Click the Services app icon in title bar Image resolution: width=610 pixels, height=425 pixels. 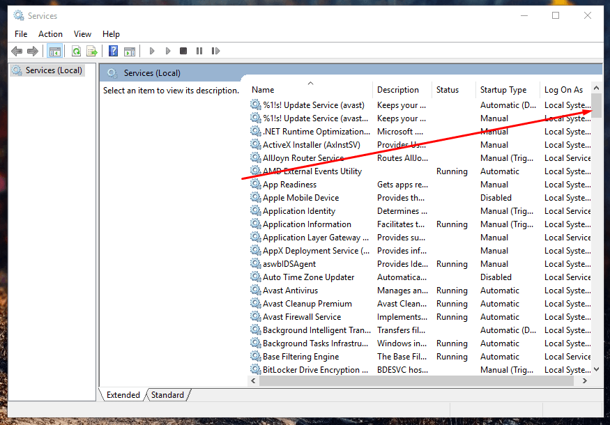click(19, 15)
